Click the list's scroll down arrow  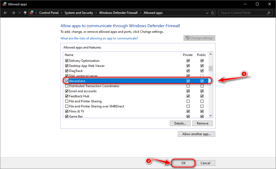point(211,116)
